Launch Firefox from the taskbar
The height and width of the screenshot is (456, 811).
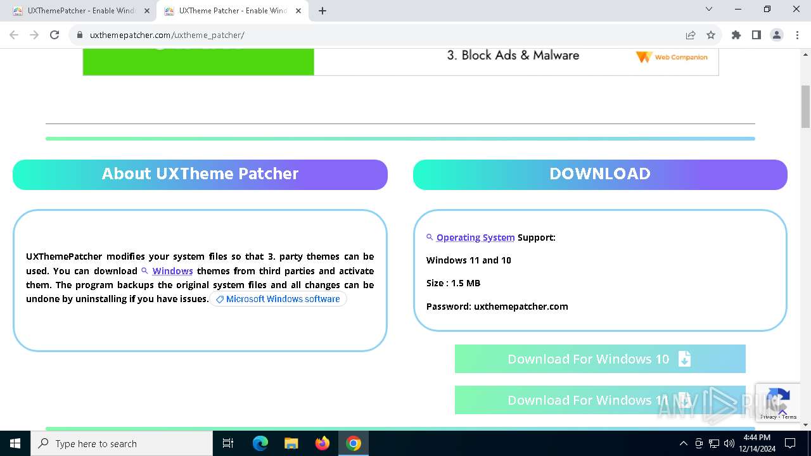322,443
